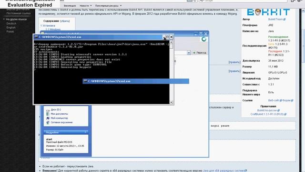Click the upper править edit link
305x172 pixels.
pyautogui.click(x=234, y=62)
